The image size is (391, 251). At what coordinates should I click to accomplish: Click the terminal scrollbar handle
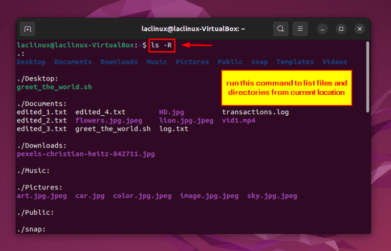pyautogui.click(x=368, y=77)
